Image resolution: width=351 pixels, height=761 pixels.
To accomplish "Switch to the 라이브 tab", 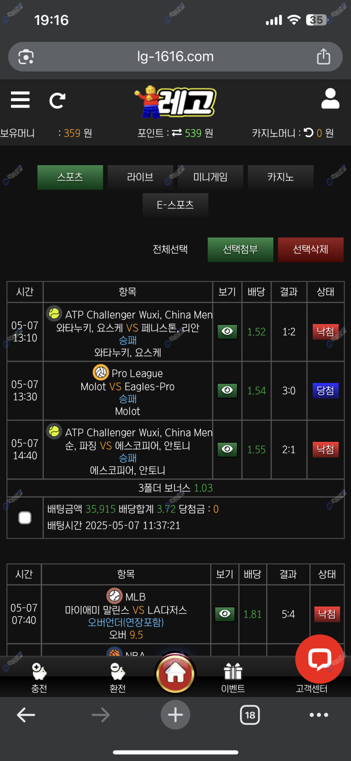I will click(x=140, y=177).
